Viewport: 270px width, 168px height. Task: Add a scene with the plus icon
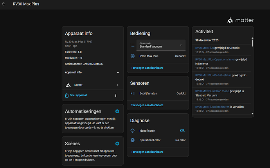pyautogui.click(x=117, y=144)
